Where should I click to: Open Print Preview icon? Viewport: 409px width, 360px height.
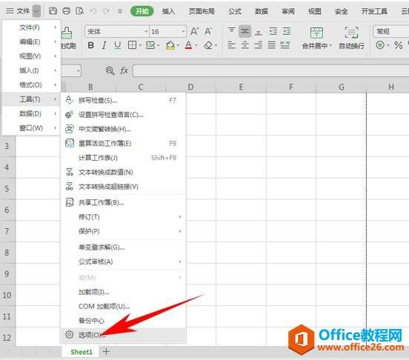79,11
